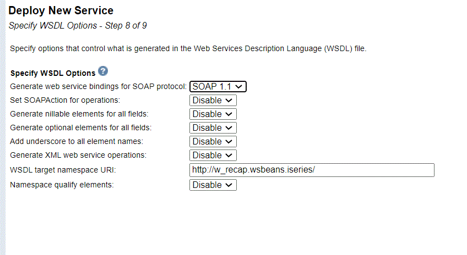This screenshot has height=255, width=467.
Task: Click the 'Step 8 of 9' subtitle text
Action: click(x=126, y=26)
